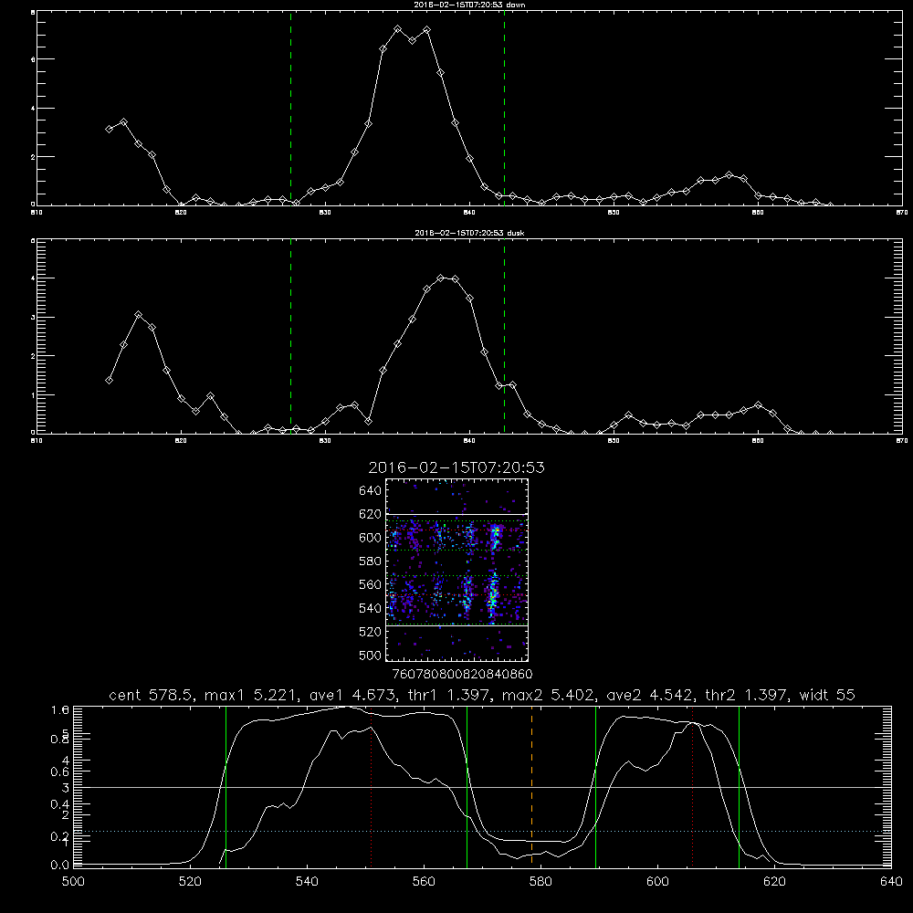Click the white horizontal line at level 3
The height and width of the screenshot is (913, 913).
482,787
